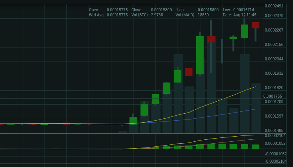Select the first green candle starting the rally

tap(133, 121)
